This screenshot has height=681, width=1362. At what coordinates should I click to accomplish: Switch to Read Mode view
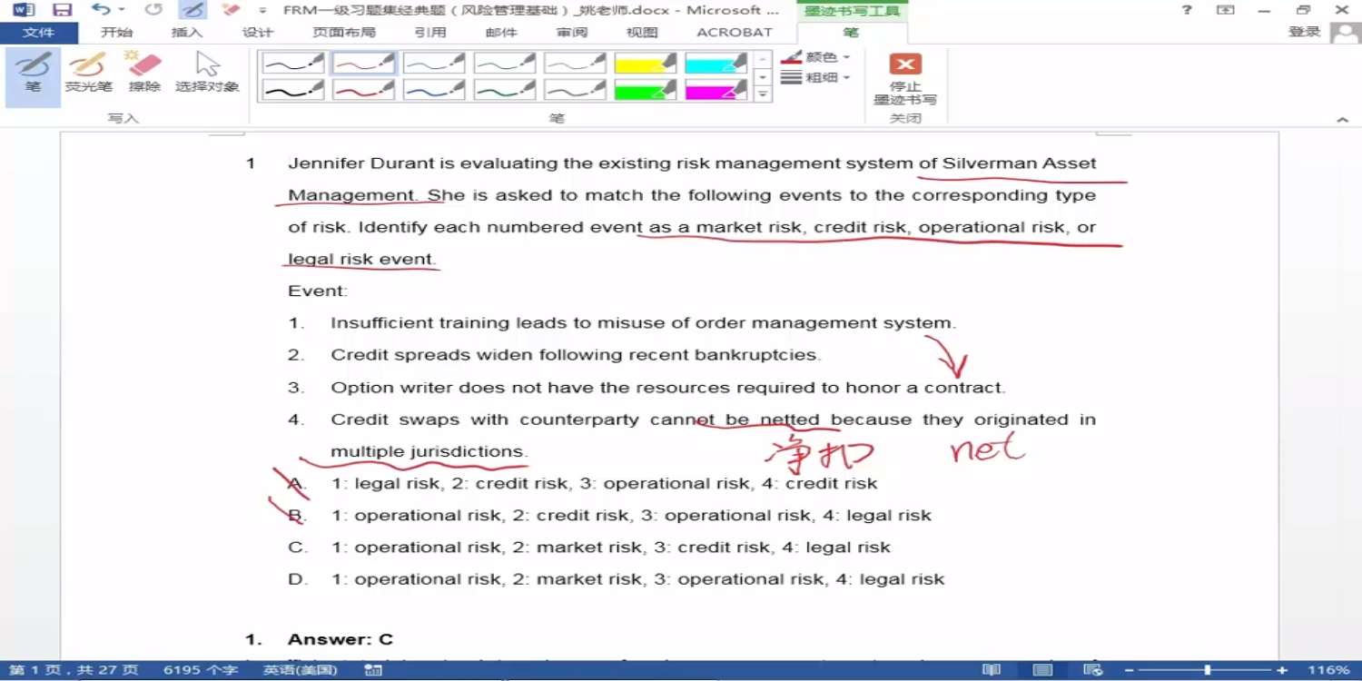(992, 670)
